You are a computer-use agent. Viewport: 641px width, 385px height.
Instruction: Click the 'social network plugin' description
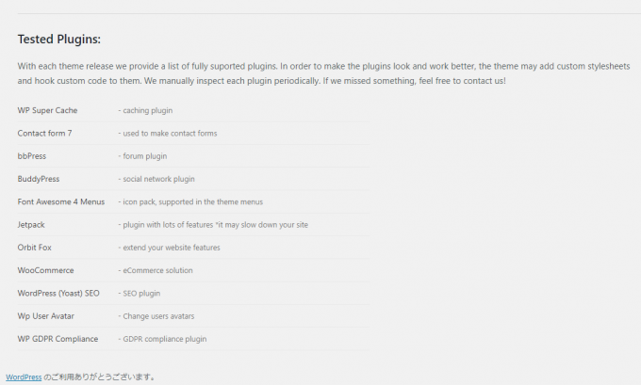156,179
